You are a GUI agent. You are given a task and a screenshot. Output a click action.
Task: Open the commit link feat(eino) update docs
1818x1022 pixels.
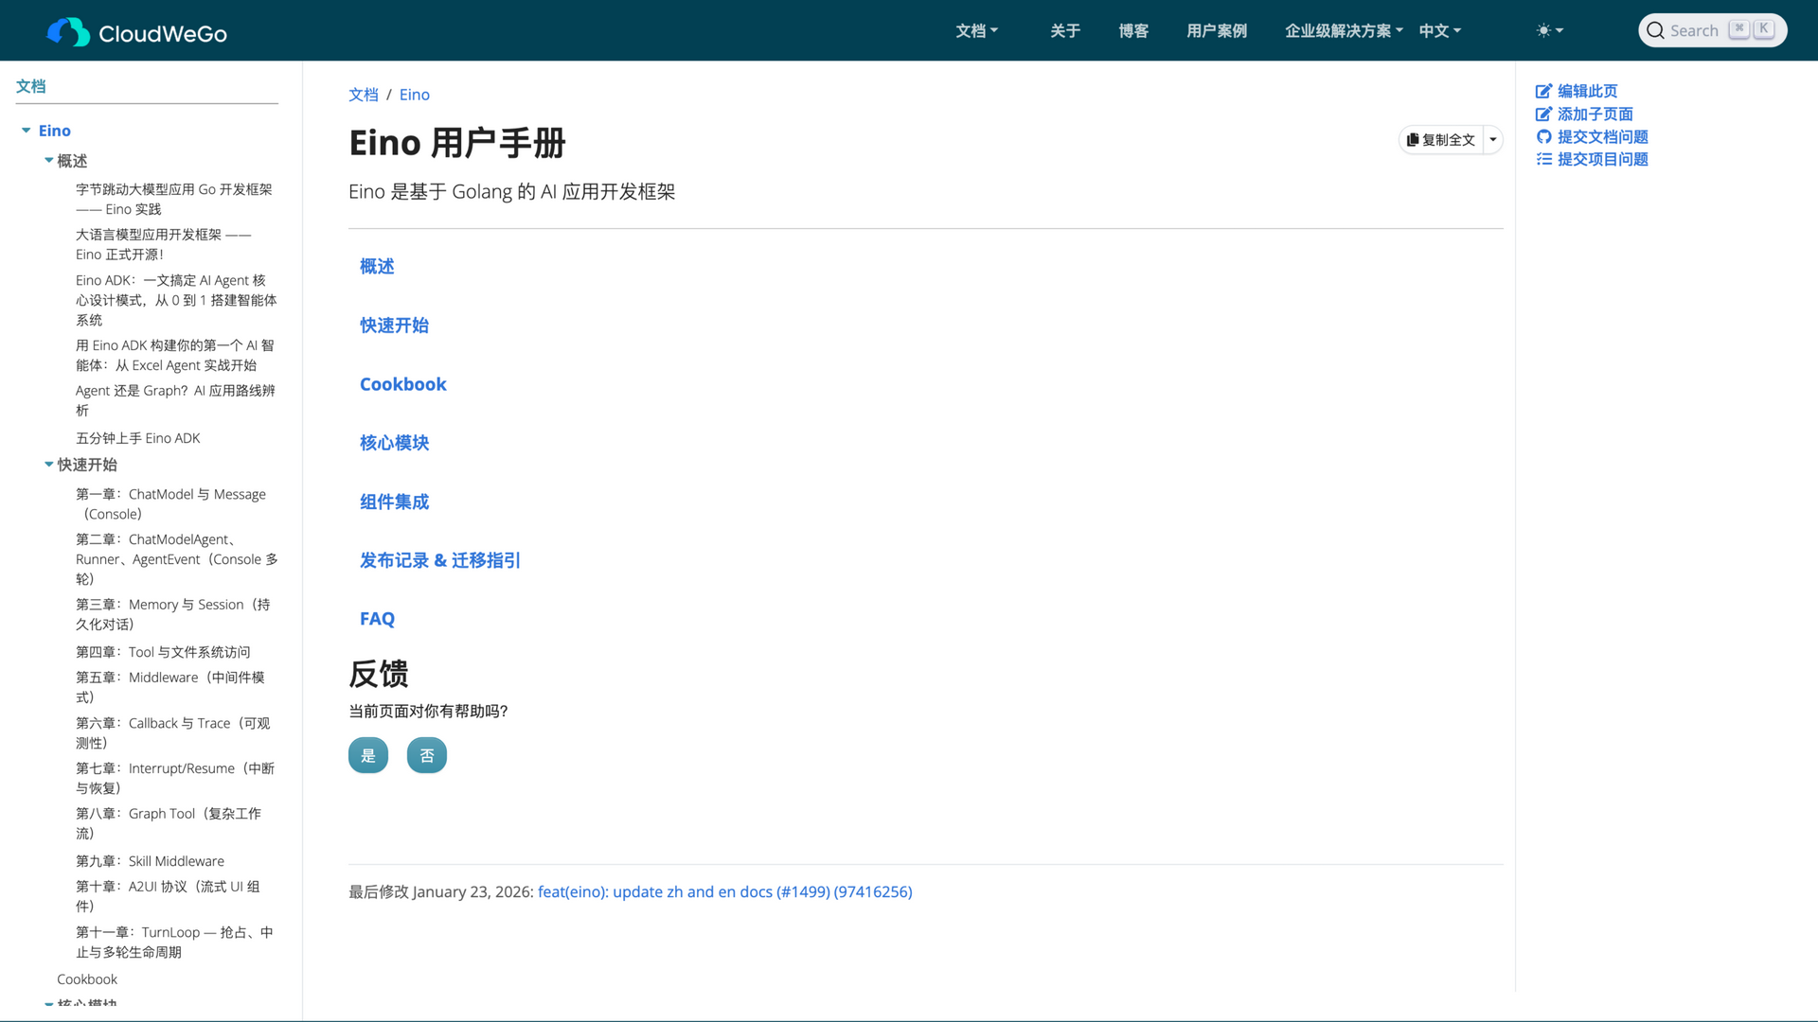725,891
